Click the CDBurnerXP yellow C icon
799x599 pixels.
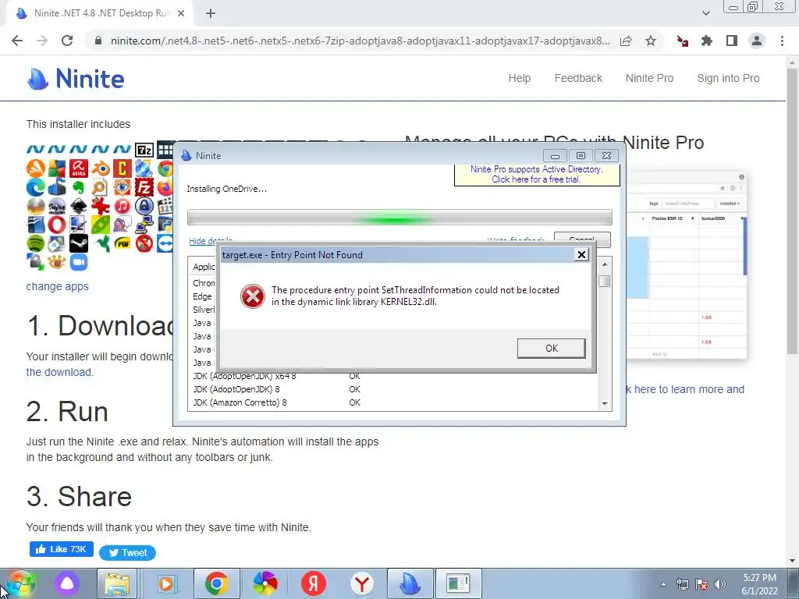(123, 168)
